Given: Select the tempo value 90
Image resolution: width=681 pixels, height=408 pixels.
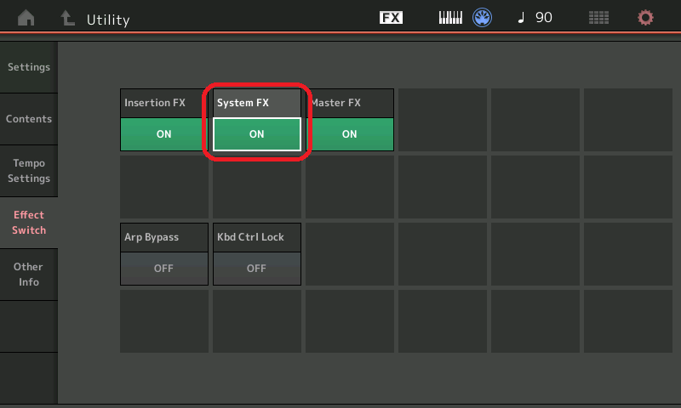Looking at the screenshot, I should click(544, 18).
